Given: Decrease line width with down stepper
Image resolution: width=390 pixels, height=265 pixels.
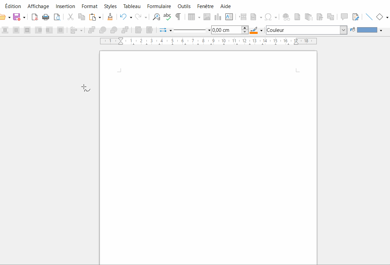Looking at the screenshot, I should (245, 32).
